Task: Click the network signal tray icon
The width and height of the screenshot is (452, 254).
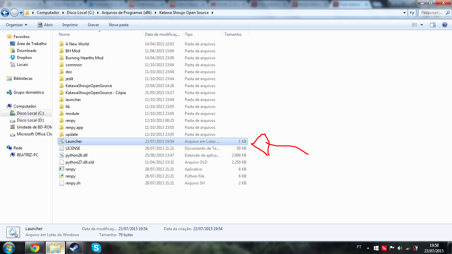Action: 408,248
